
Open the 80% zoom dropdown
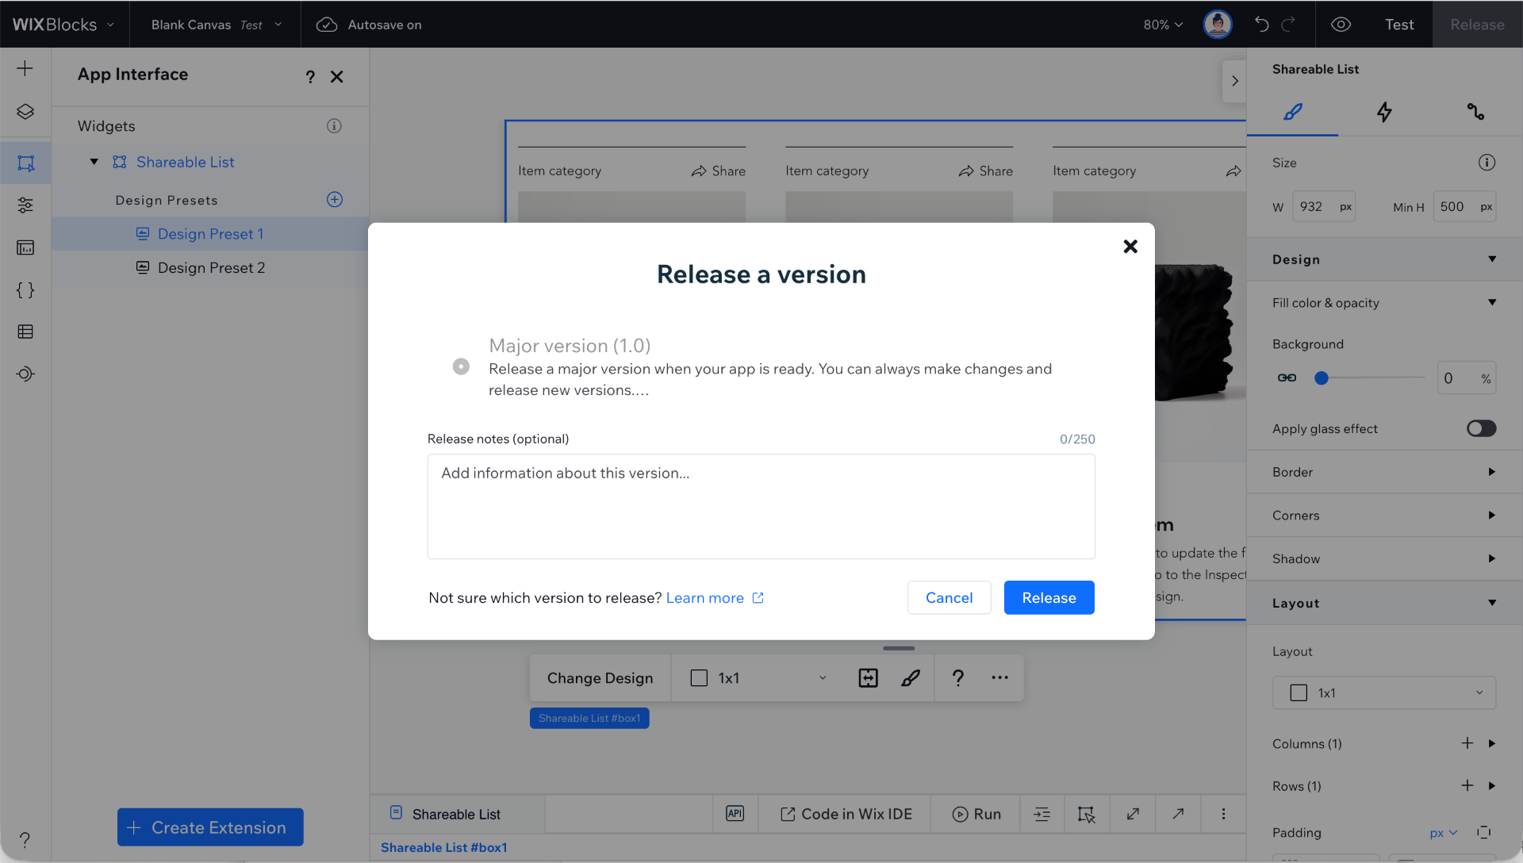click(x=1163, y=25)
